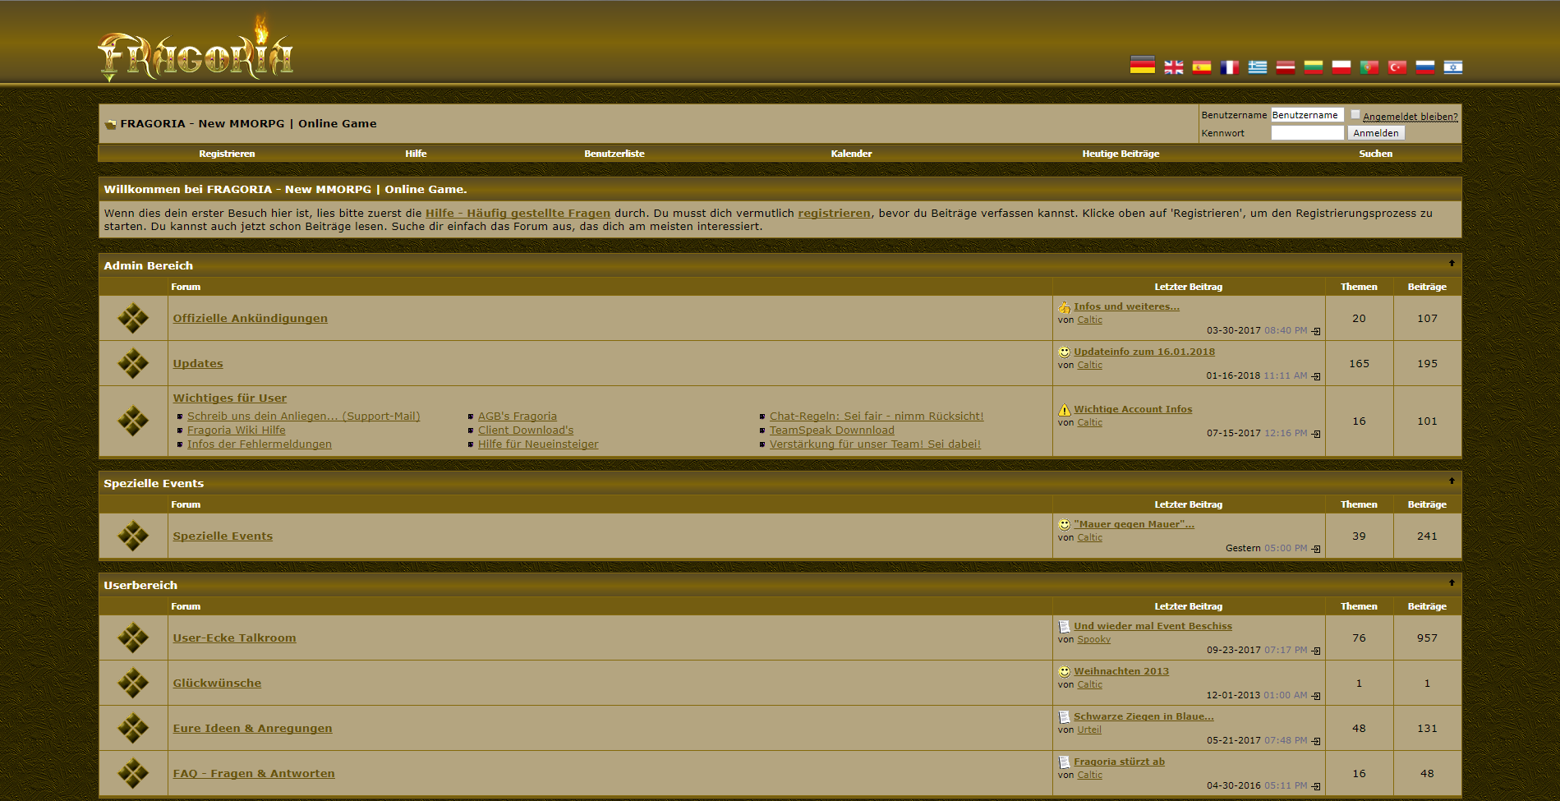Open the Weihnachten 2013 thread
1560x801 pixels.
(x=1121, y=671)
